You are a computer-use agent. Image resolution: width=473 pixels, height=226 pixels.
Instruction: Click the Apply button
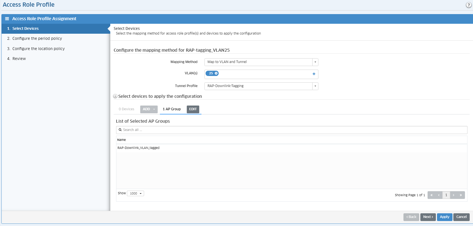point(444,217)
